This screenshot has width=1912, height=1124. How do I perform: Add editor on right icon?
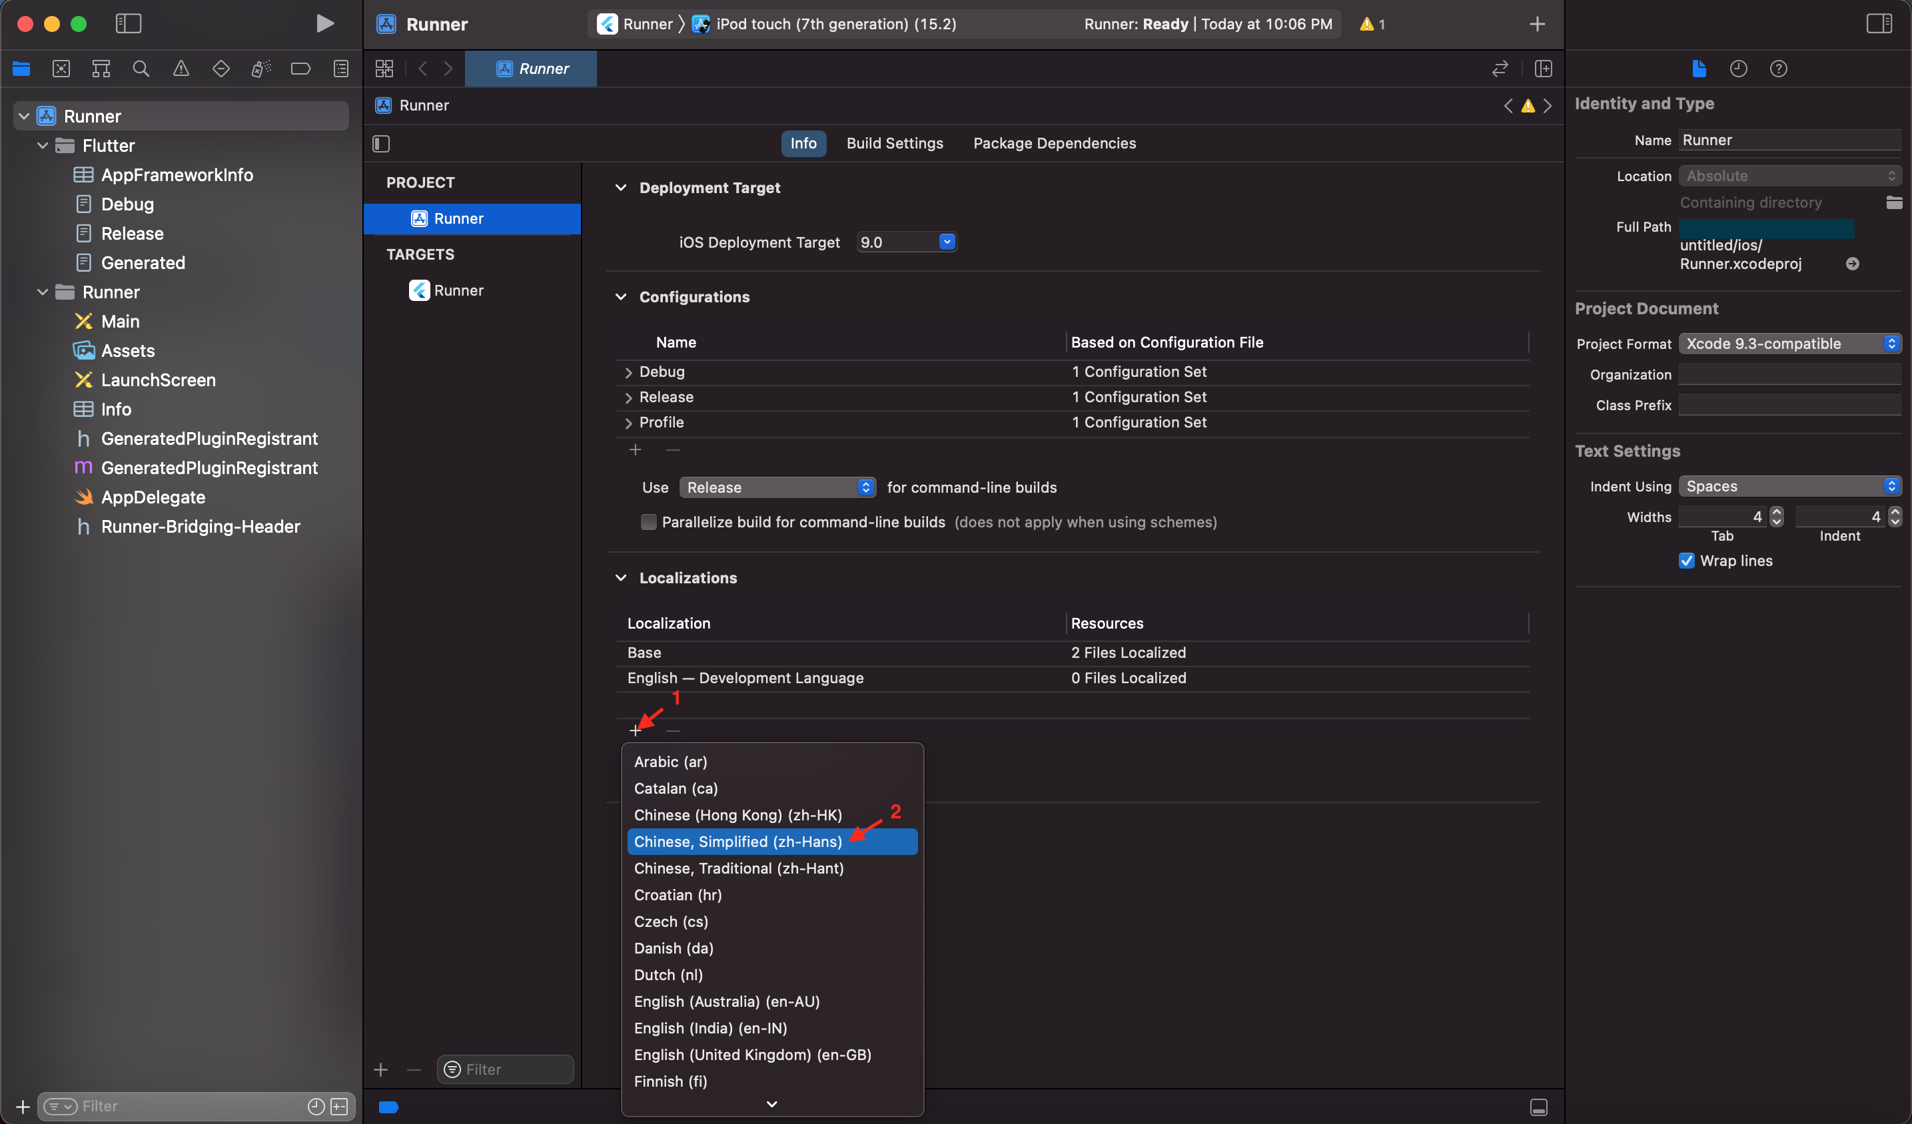tap(1543, 69)
